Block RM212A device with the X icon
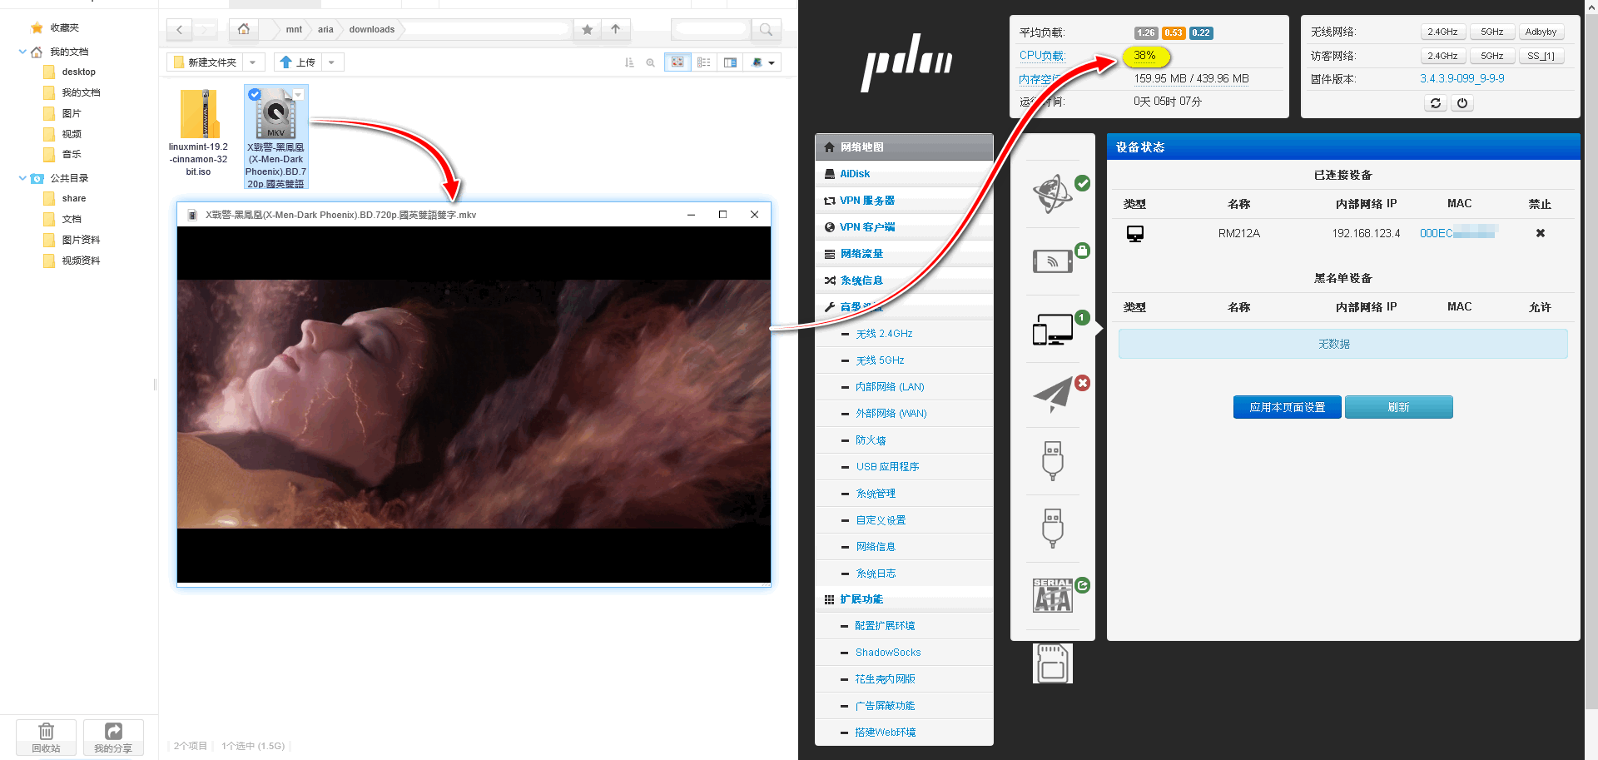The image size is (1598, 760). coord(1541,233)
